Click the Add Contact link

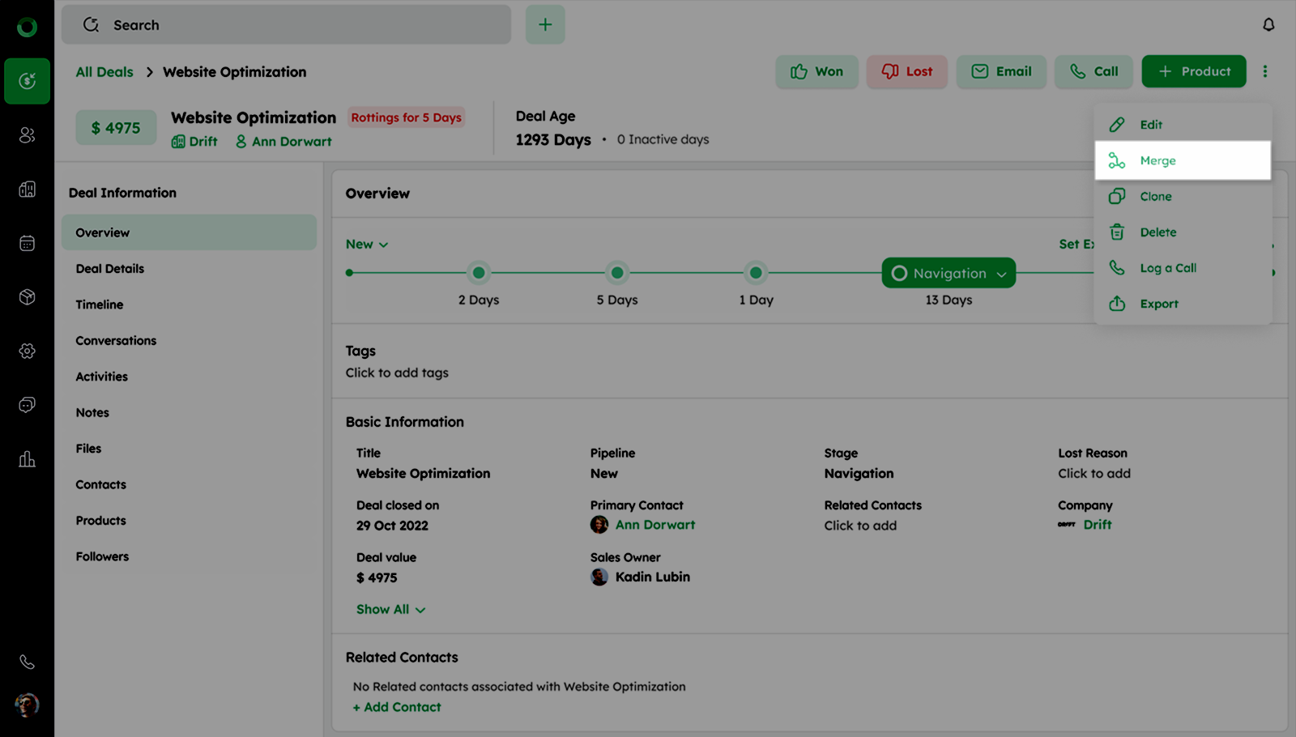[397, 707]
